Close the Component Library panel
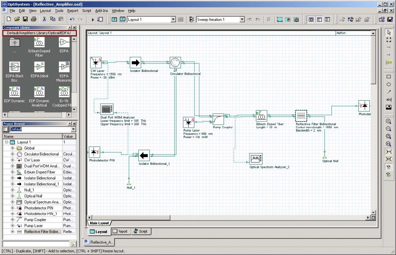This screenshot has height=255, width=396. coord(74,27)
